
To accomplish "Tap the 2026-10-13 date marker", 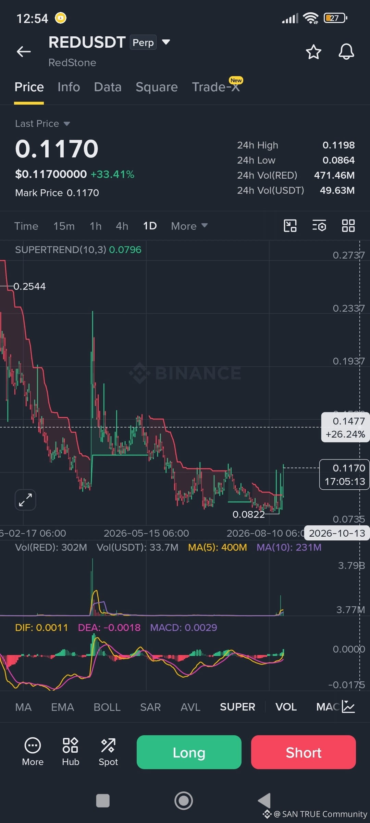I will pos(337,533).
